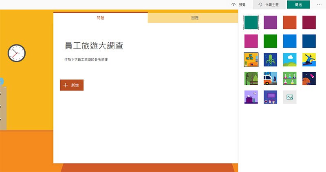This screenshot has height=172, width=326.
Task: Choose the space rocket theme
Action: coord(309,78)
